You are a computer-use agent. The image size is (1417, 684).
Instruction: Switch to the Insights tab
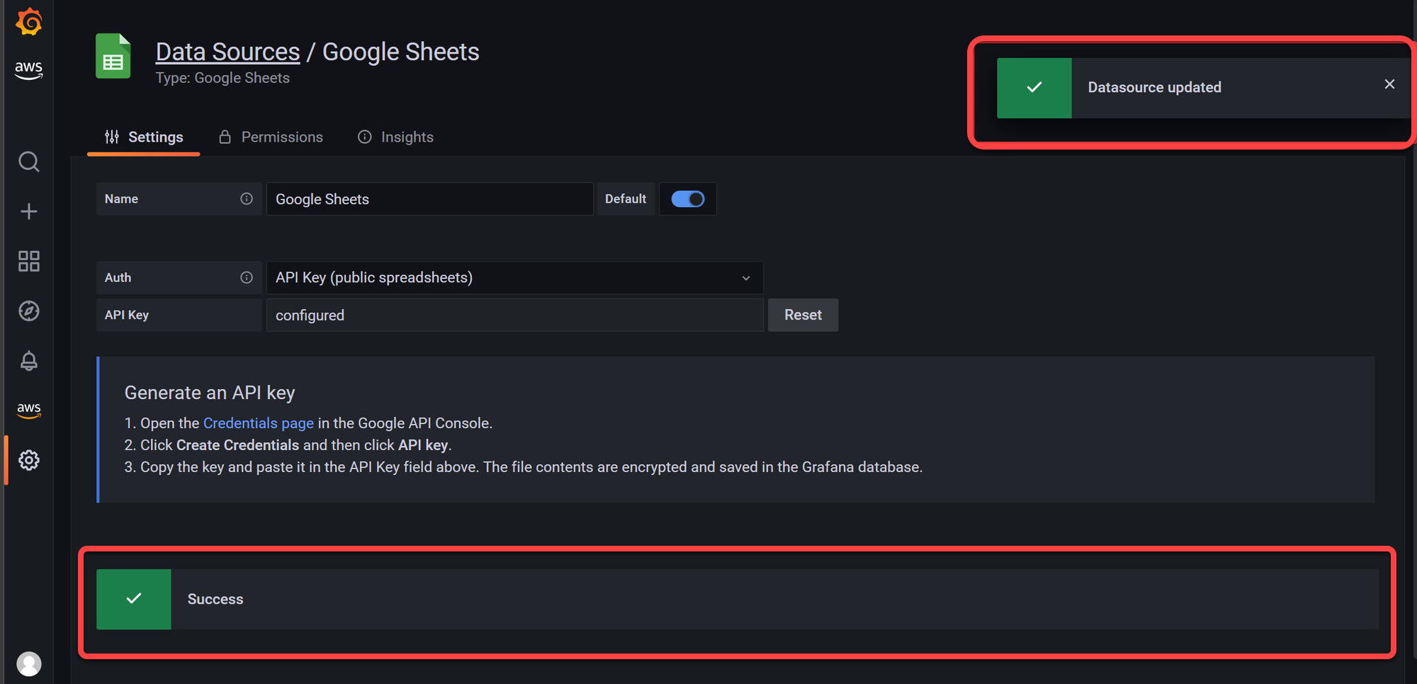point(395,137)
